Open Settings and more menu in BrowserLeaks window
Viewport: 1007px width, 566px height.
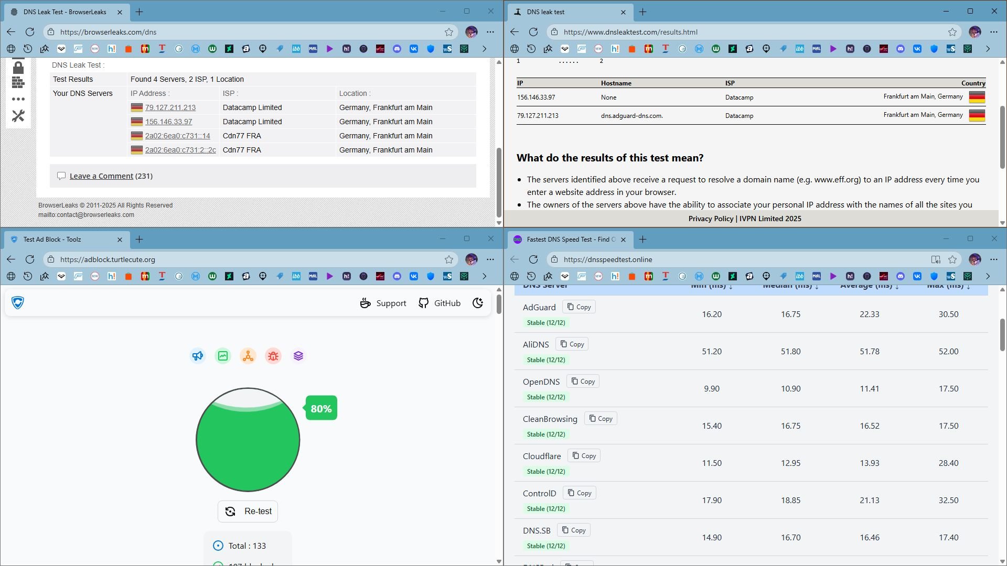click(x=490, y=32)
